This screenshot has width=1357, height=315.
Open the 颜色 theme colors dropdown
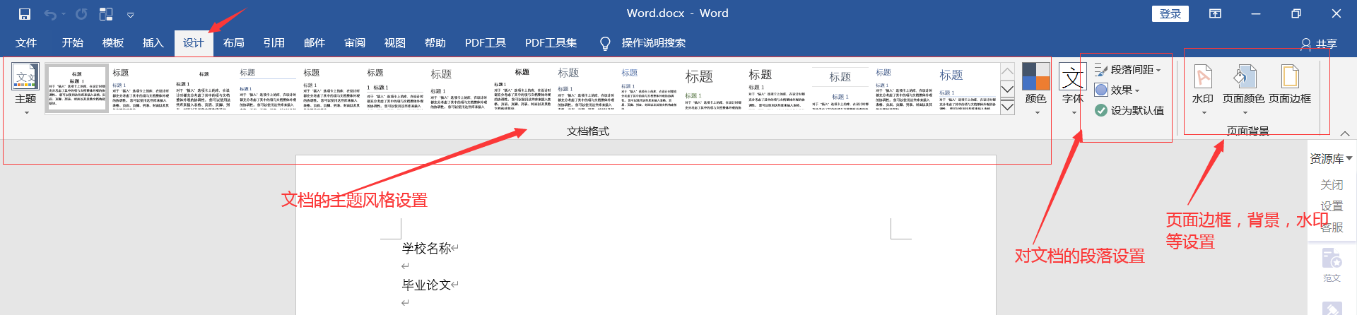[1036, 88]
